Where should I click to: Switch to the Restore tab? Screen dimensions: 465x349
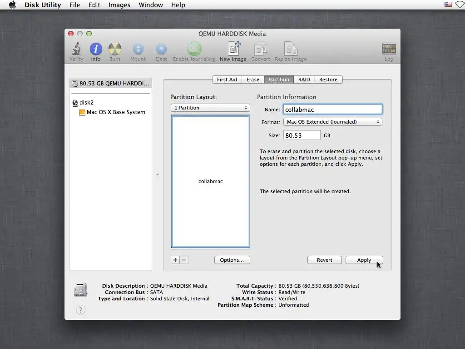328,80
